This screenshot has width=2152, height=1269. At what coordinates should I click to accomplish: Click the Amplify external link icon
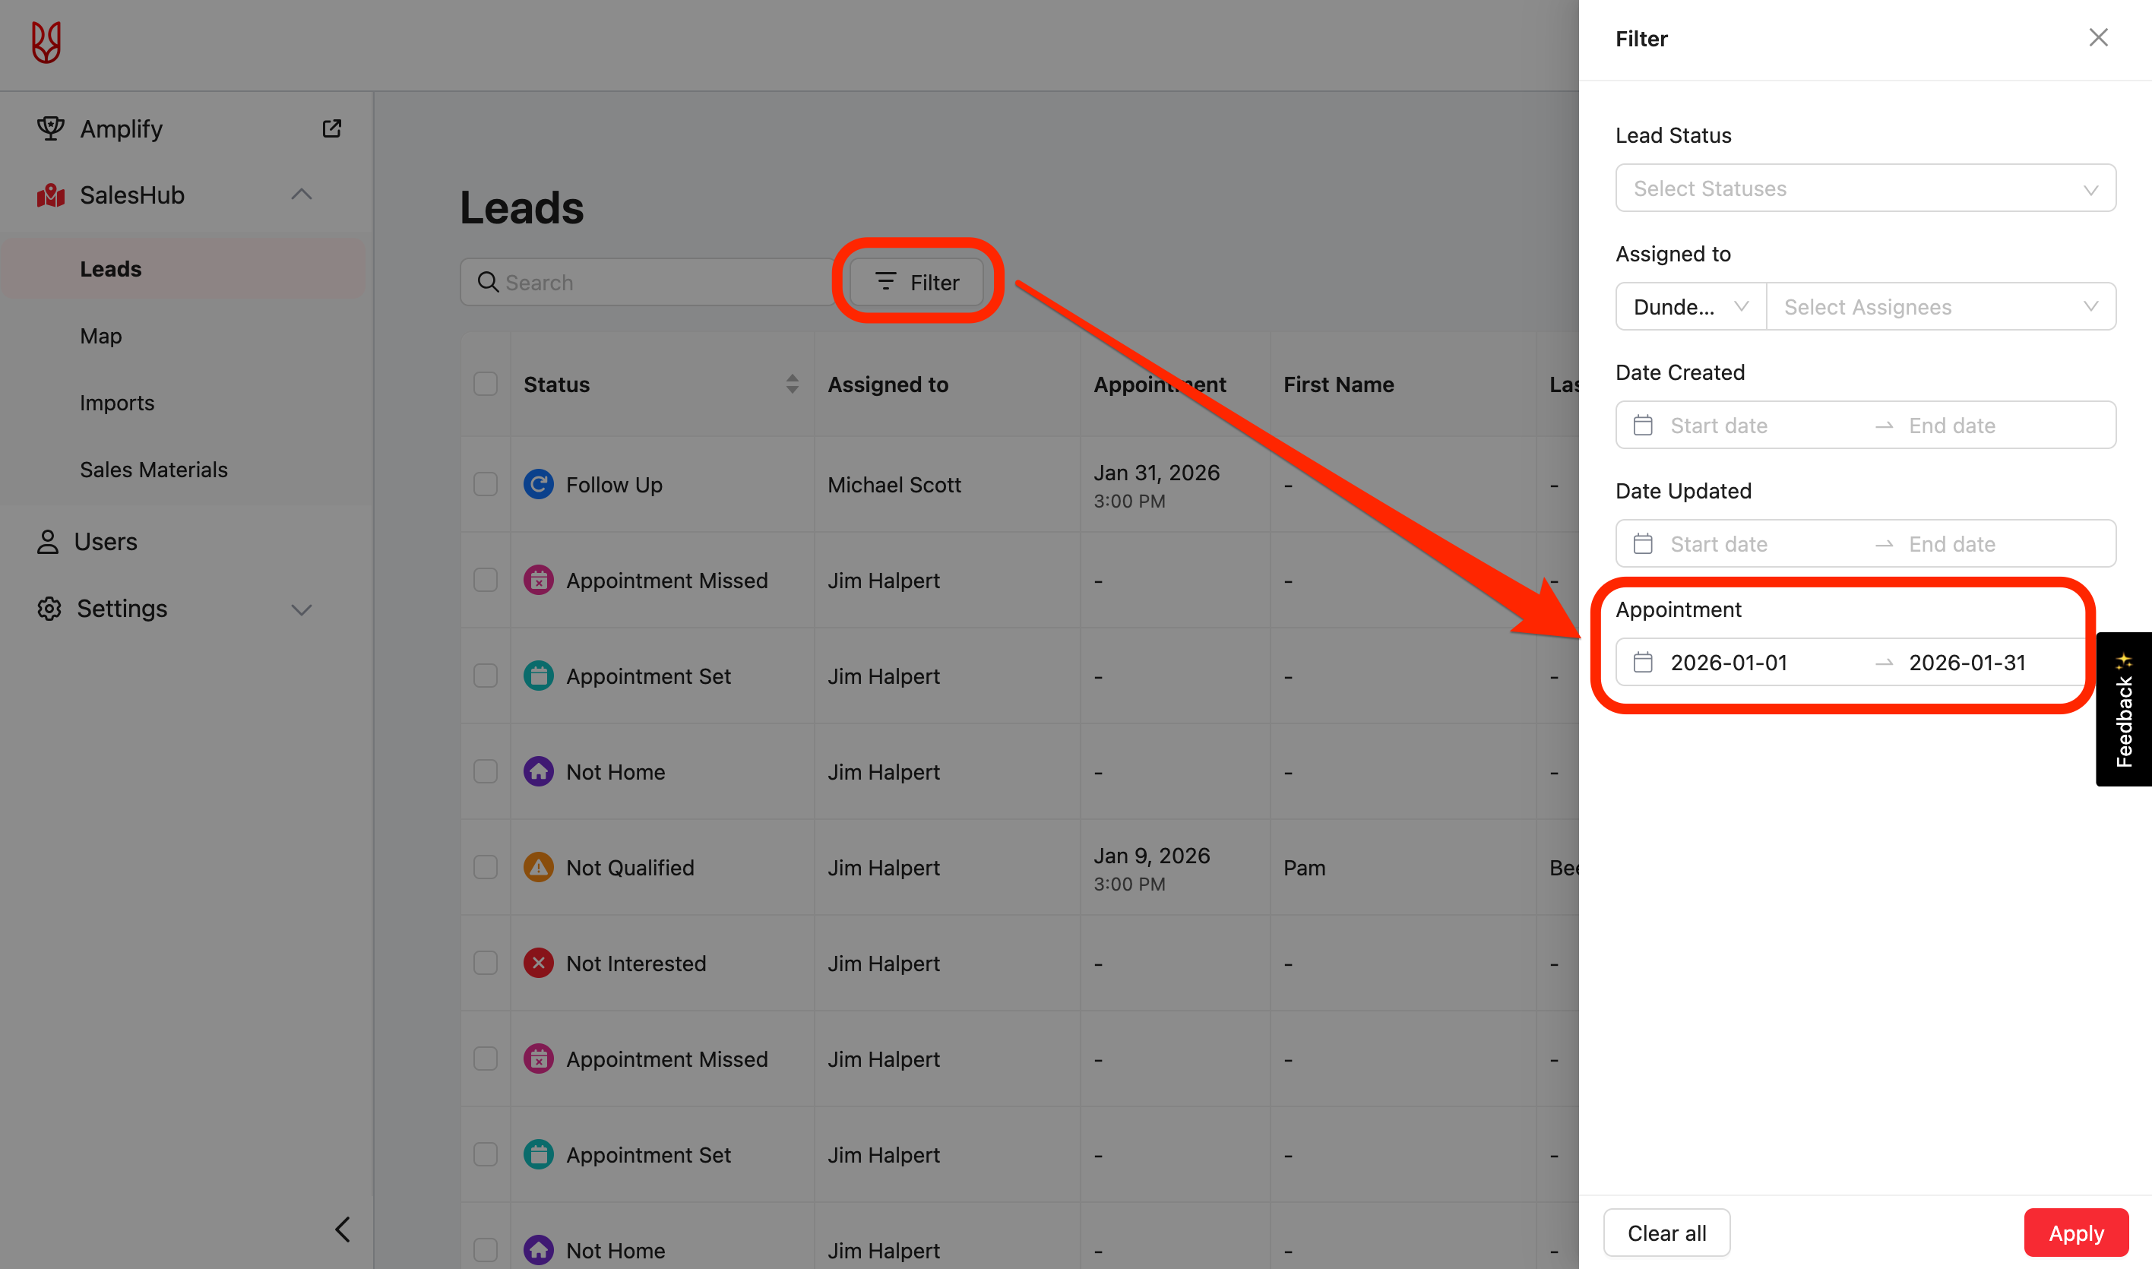click(x=332, y=128)
